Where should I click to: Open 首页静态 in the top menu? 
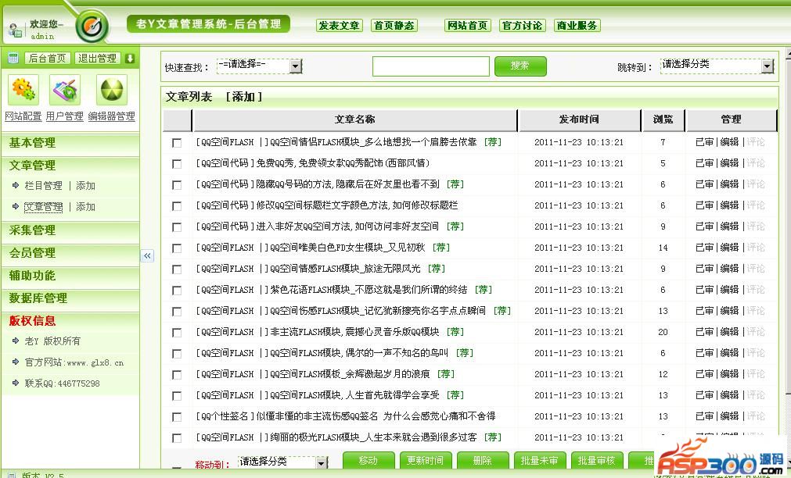click(394, 25)
